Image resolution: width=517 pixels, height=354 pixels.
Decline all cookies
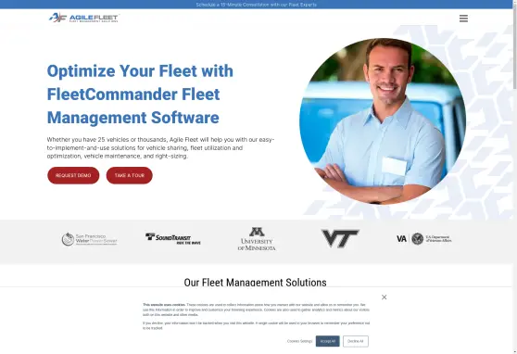356,341
